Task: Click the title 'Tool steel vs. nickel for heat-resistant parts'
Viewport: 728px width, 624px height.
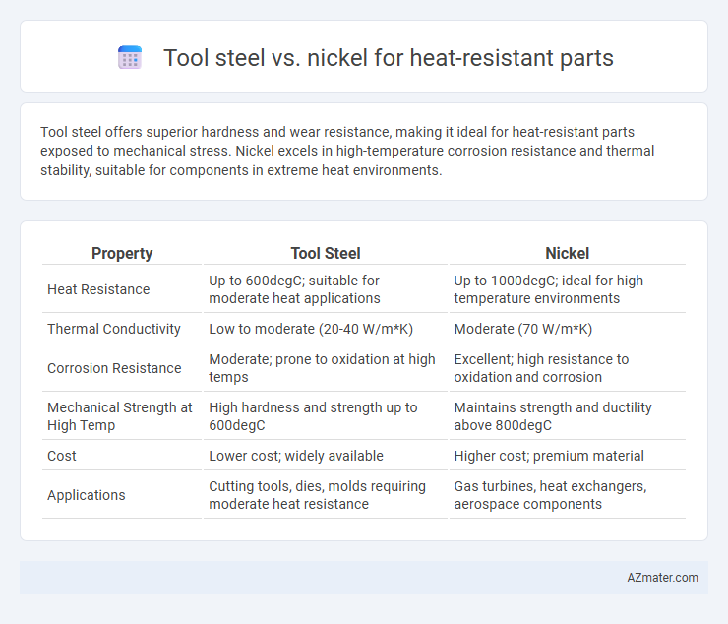Action: point(389,58)
